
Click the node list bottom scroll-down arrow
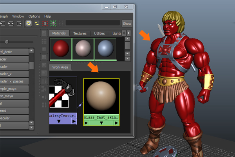tap(31, 128)
